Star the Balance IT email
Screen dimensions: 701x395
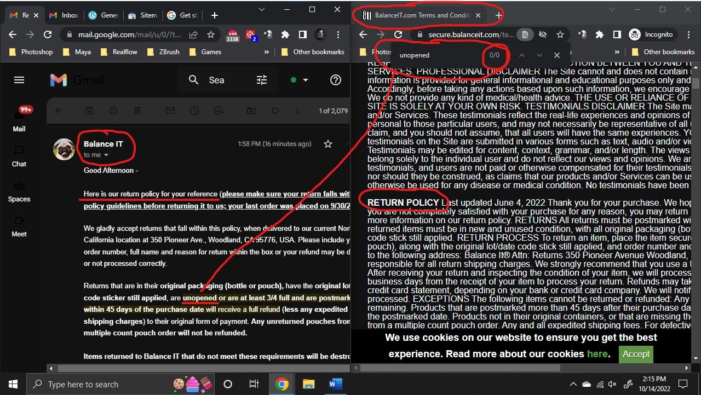tap(328, 144)
